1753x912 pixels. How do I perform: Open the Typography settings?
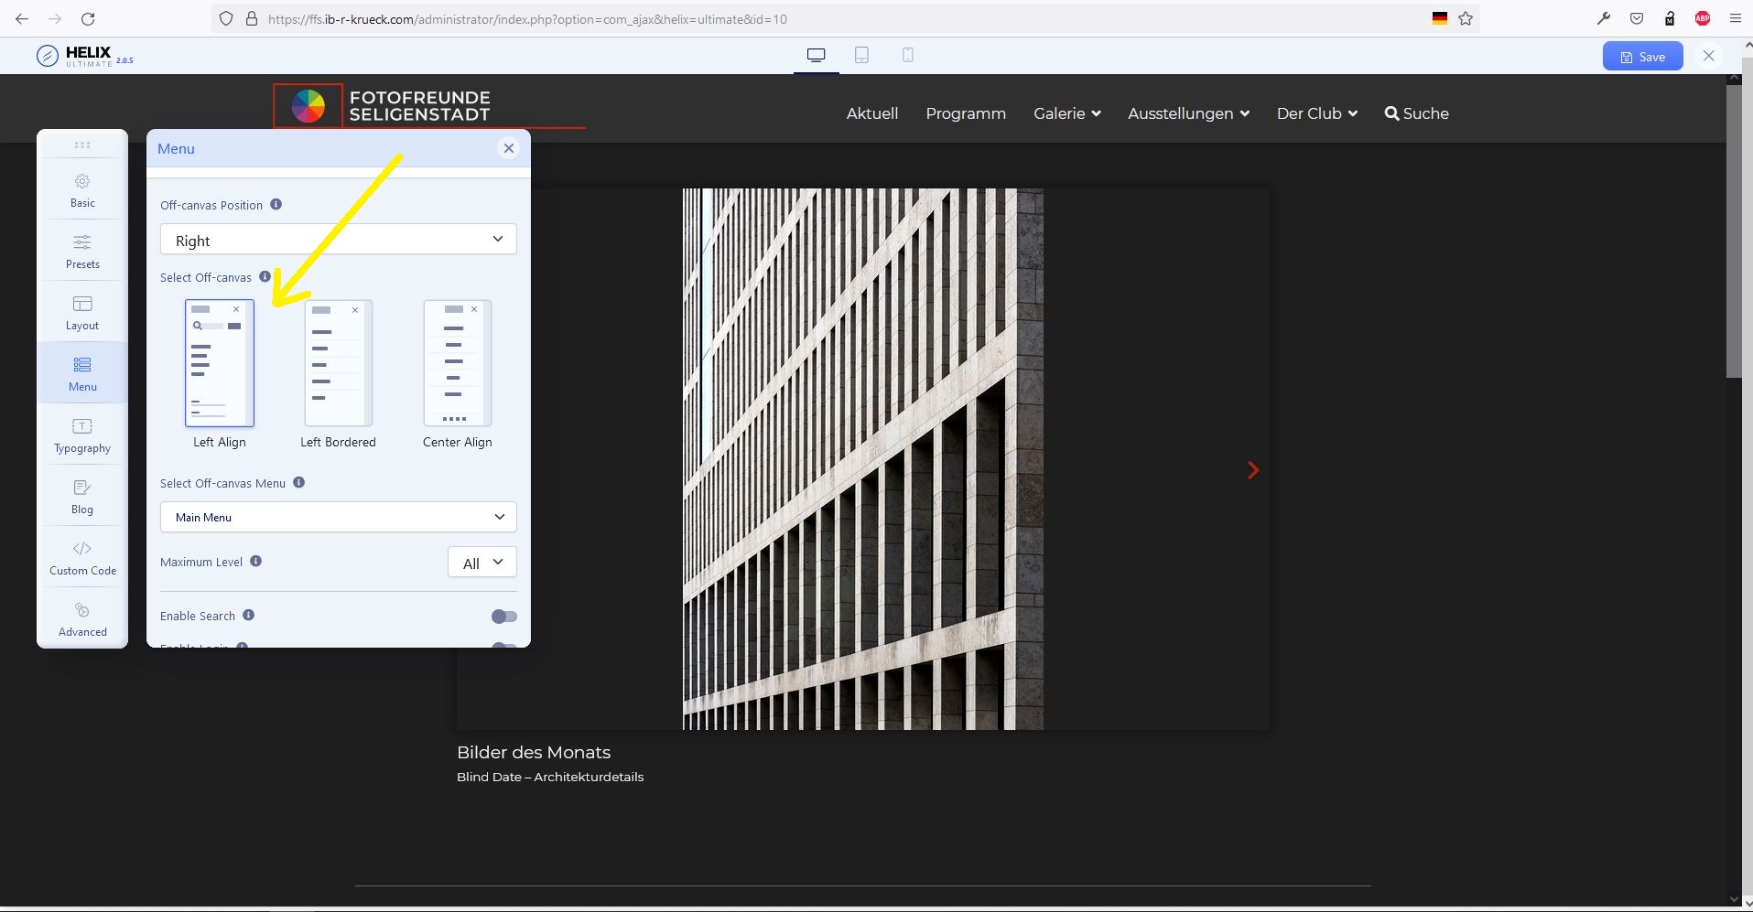[x=82, y=435]
